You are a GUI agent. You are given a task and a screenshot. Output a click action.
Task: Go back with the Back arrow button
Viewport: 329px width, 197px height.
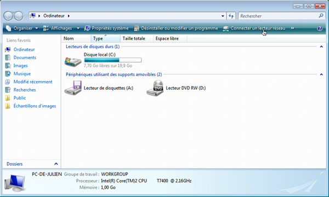[x=8, y=16]
